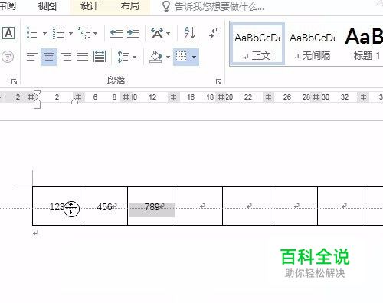Image resolution: width=383 pixels, height=303 pixels.
Task: Increase paragraph indent
Action: tap(133, 33)
